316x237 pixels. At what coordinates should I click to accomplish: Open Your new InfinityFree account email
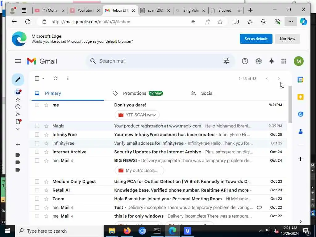(x=158, y=135)
